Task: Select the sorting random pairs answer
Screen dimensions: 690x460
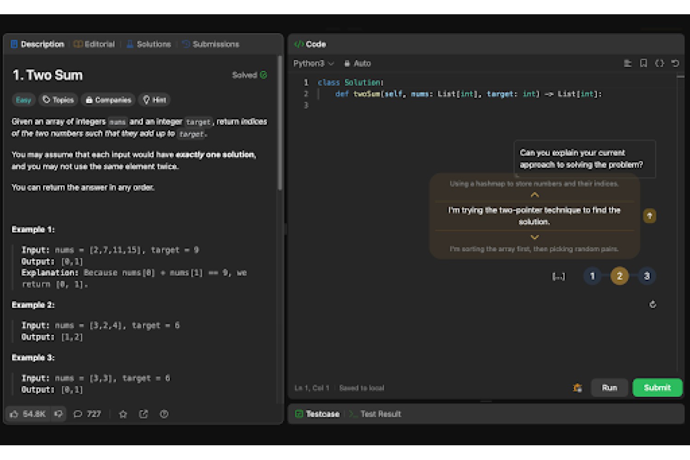Action: coord(534,249)
